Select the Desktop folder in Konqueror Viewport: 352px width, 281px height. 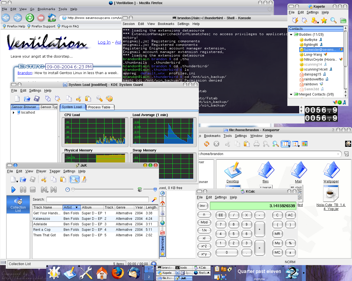coord(233,172)
